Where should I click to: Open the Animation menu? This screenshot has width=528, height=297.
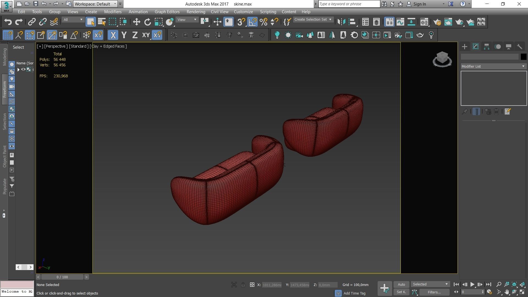pos(138,12)
